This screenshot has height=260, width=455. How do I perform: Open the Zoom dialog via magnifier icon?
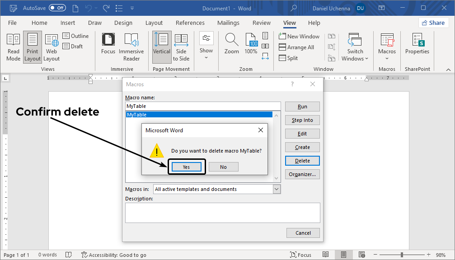tap(231, 44)
